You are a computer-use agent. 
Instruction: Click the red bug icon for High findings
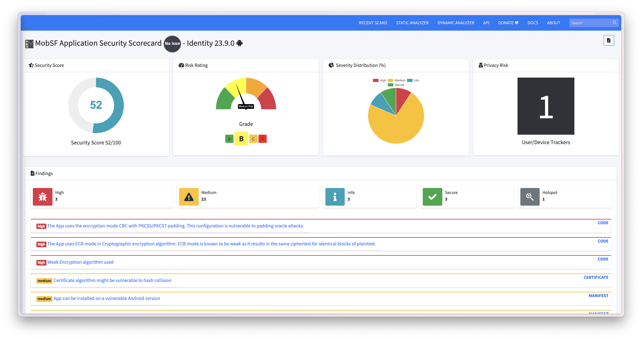[x=43, y=197]
